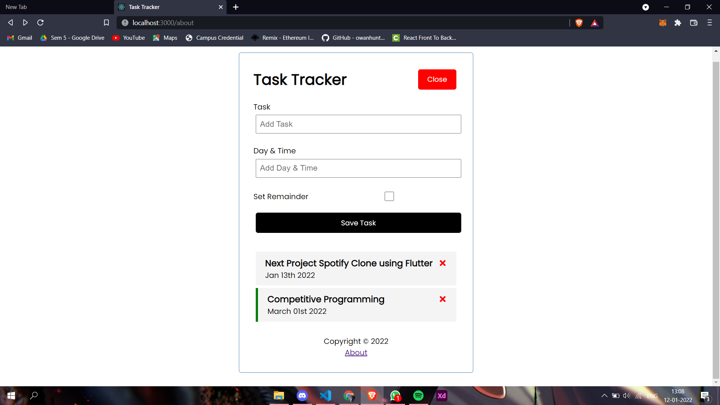Click the About link in the footer
Image resolution: width=720 pixels, height=405 pixels.
tap(356, 352)
